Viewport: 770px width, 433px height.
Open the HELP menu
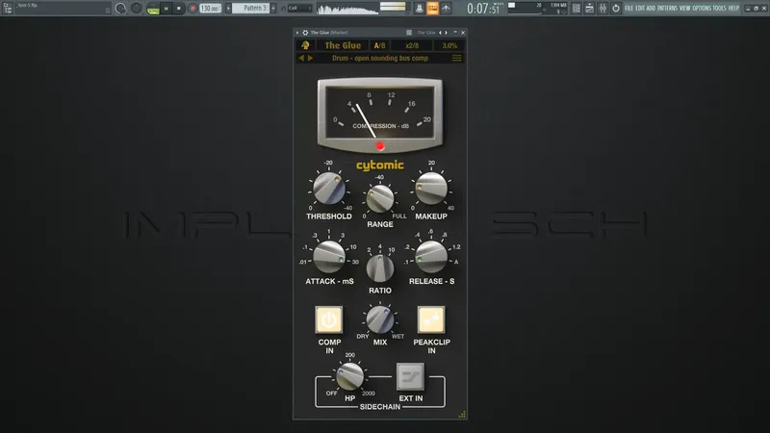click(733, 9)
